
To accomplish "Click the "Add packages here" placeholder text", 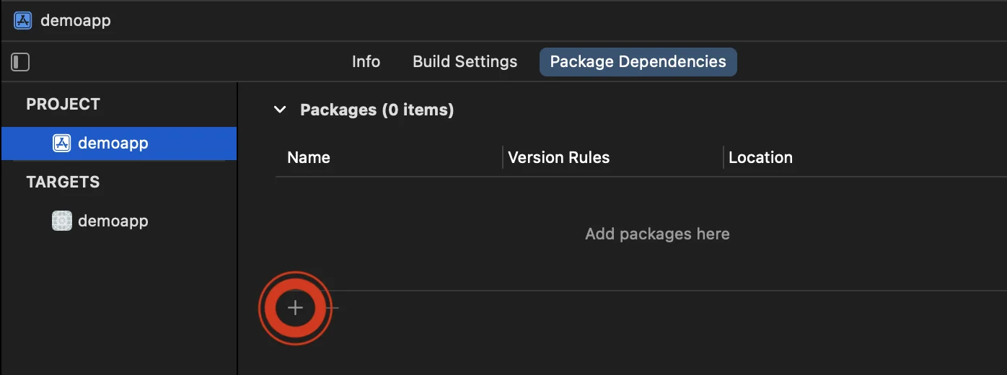I will tap(657, 234).
